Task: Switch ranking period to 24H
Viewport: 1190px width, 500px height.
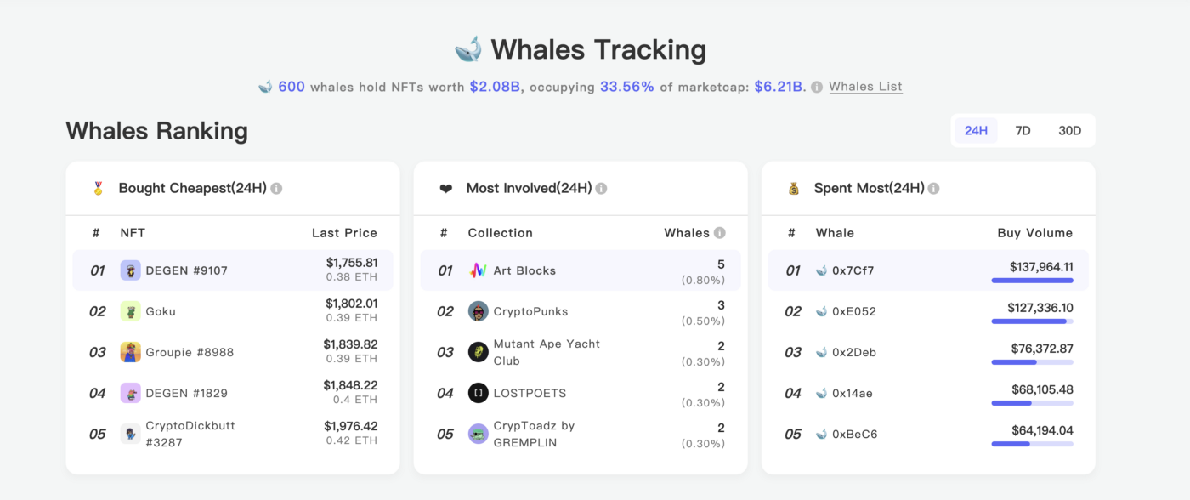Action: click(x=976, y=130)
